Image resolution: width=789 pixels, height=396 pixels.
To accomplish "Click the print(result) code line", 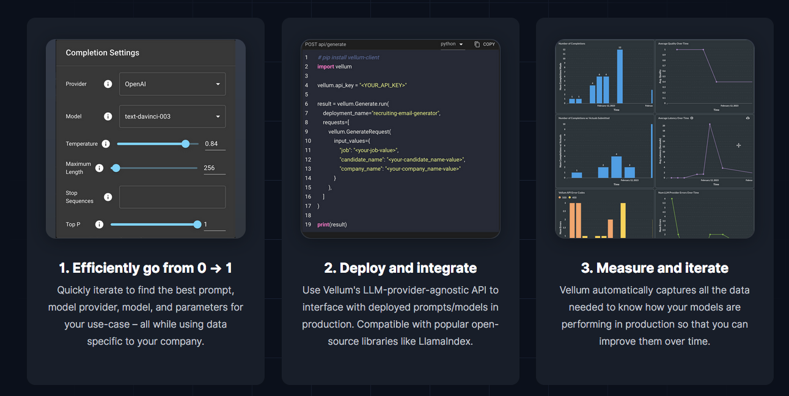I will [x=332, y=225].
